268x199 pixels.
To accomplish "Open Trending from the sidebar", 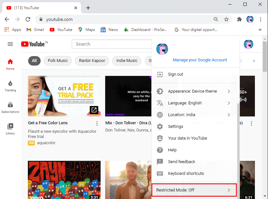I will (x=10, y=86).
